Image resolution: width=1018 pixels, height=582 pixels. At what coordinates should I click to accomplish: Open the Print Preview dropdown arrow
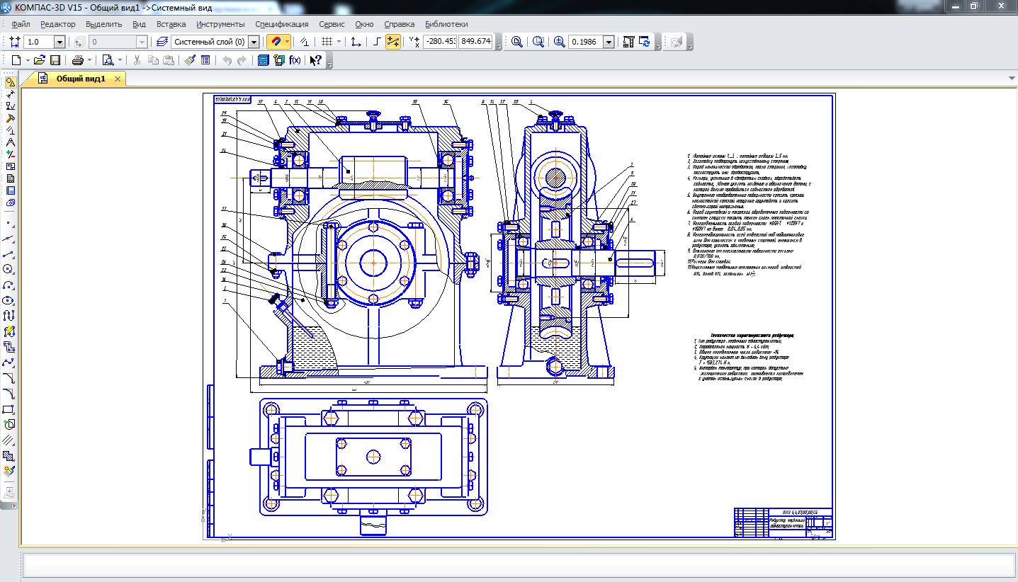click(120, 60)
